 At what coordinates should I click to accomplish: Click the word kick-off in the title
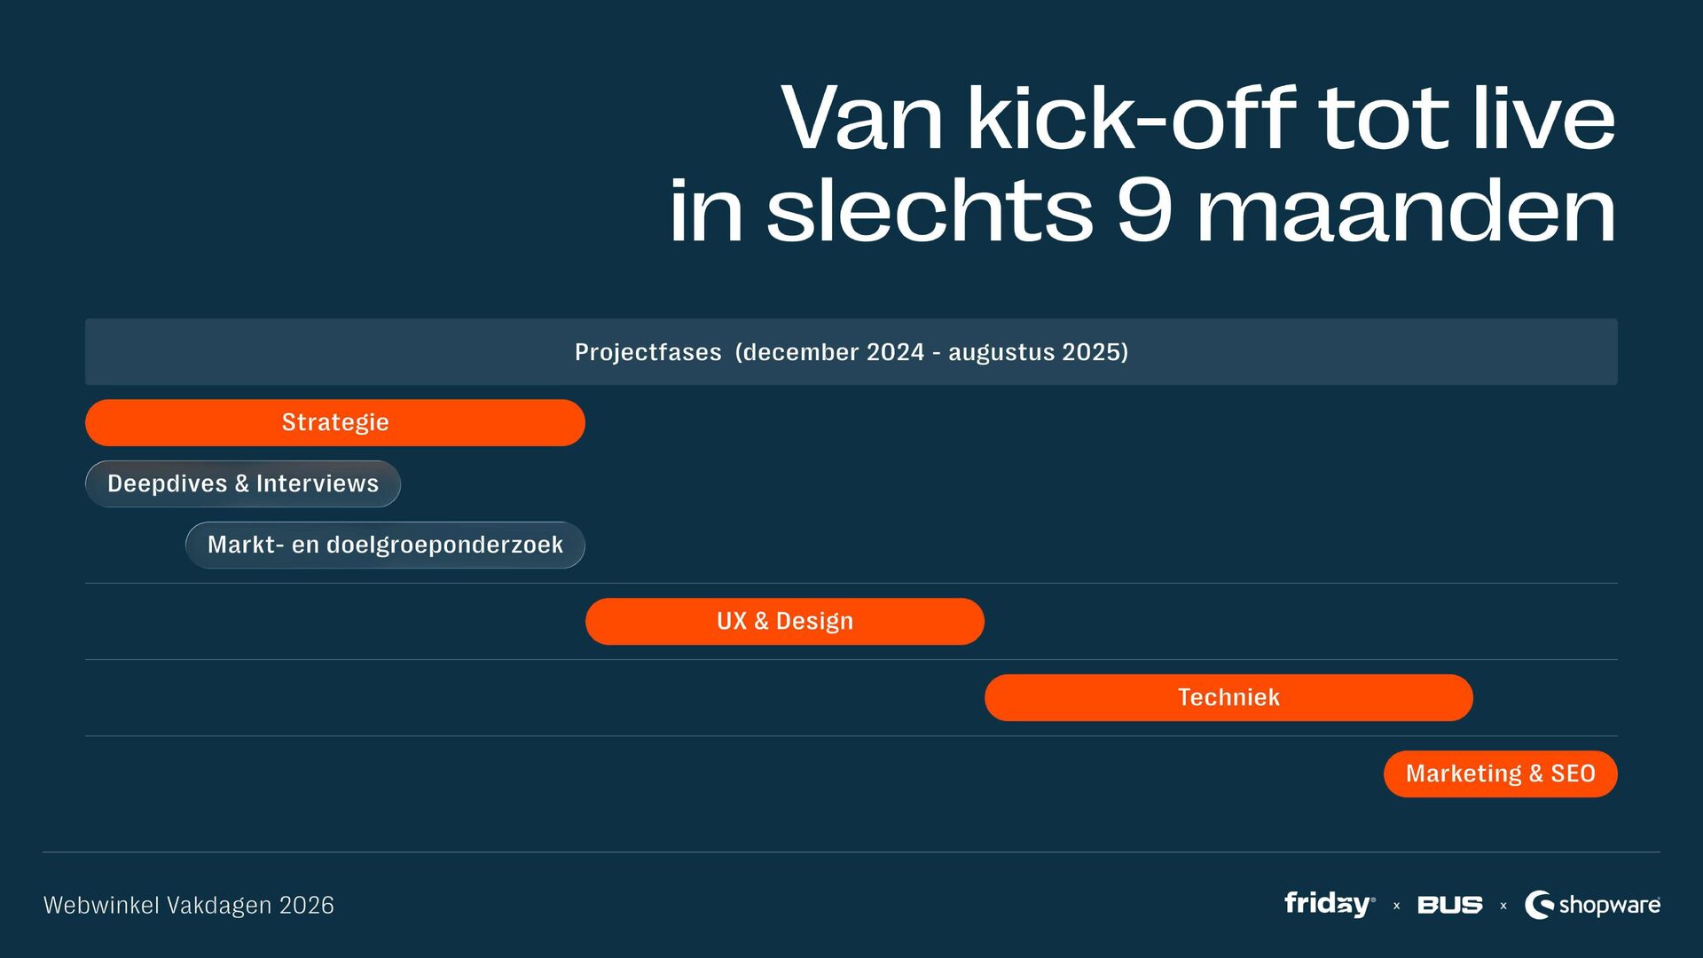click(x=1131, y=118)
